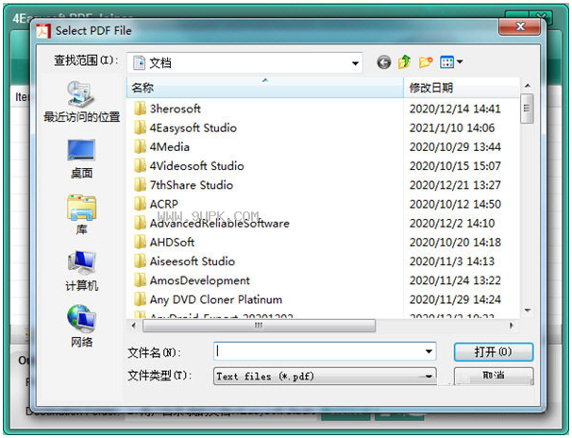This screenshot has width=572, height=438.
Task: Click the date 2020/10/12 14:50
Action: coord(455,204)
